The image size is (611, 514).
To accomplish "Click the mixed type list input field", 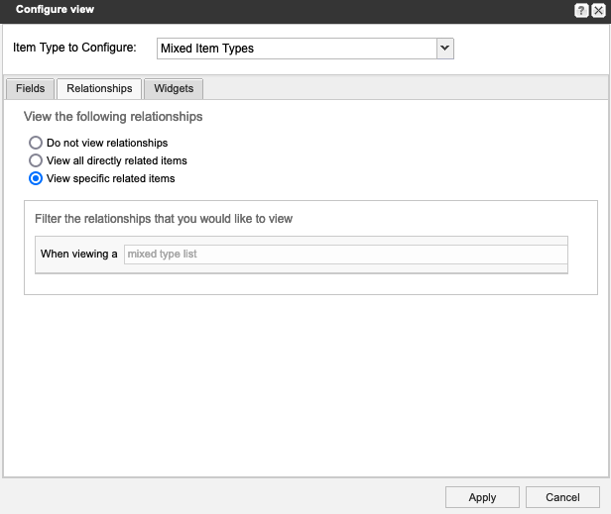I will point(344,255).
